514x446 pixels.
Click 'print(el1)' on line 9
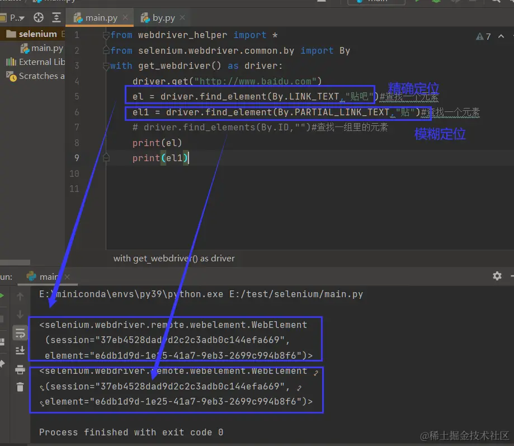tap(161, 158)
